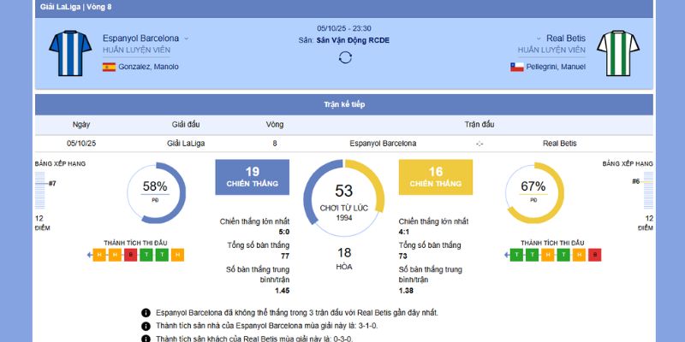The image size is (685, 342).
Task: Click the #7 marker on Espanyol's ranking bar
Action: tap(51, 183)
